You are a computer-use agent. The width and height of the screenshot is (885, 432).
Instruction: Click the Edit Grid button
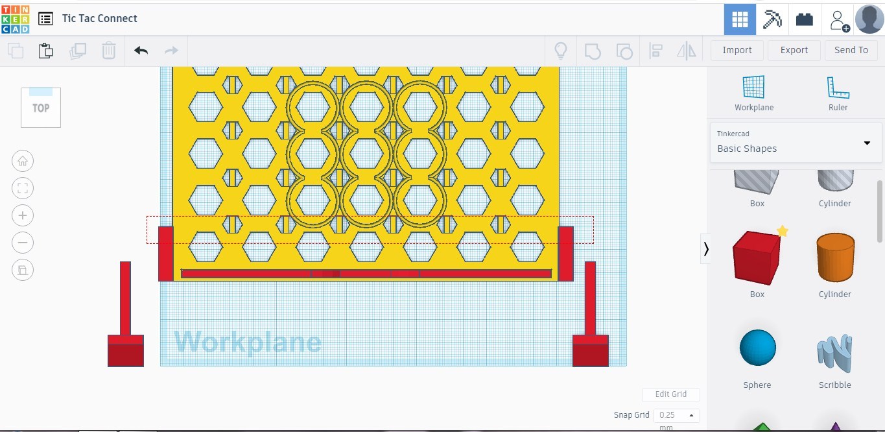pos(671,394)
